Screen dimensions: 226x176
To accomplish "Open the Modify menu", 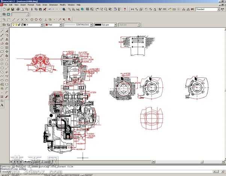I will 63,5.
